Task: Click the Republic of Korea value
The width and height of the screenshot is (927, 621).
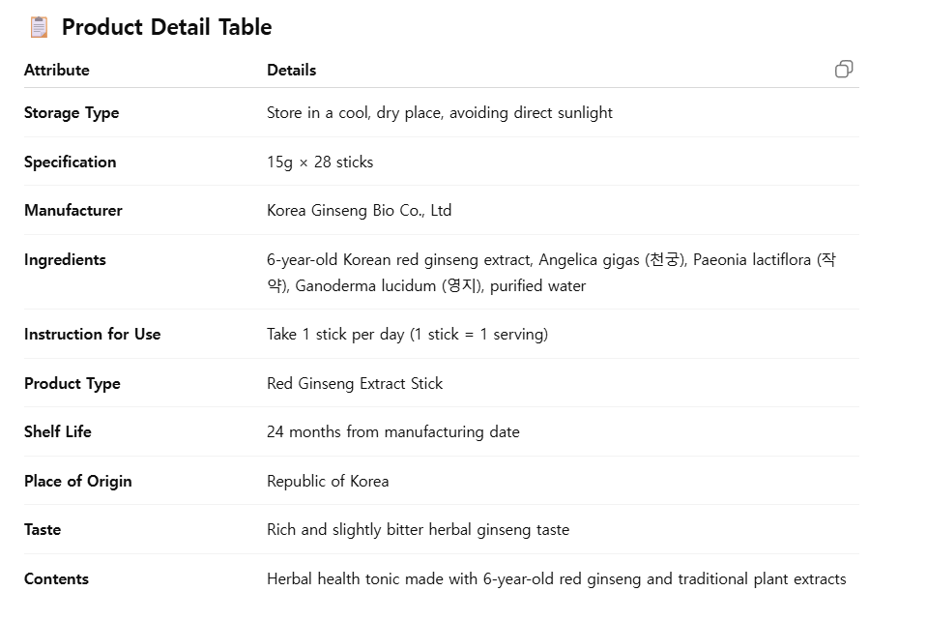Action: 328,481
